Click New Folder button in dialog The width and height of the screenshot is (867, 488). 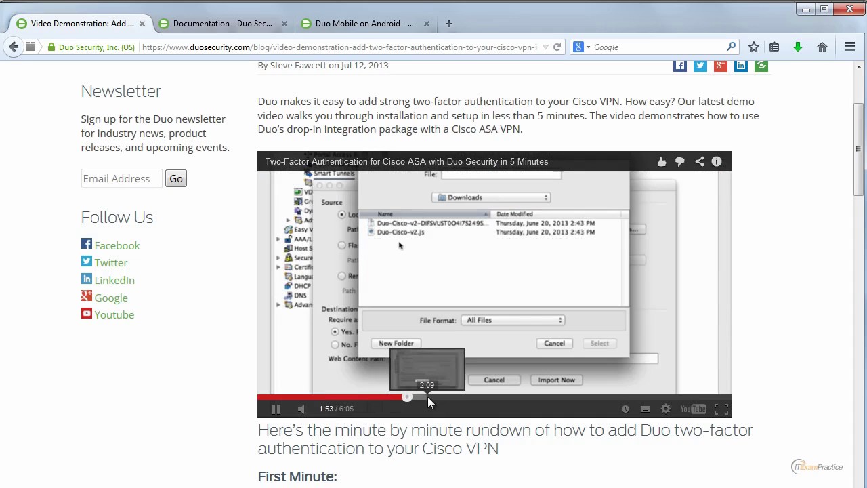point(396,343)
